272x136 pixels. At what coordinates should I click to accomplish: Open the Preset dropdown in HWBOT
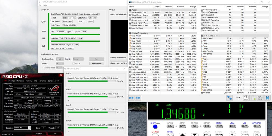(60, 63)
